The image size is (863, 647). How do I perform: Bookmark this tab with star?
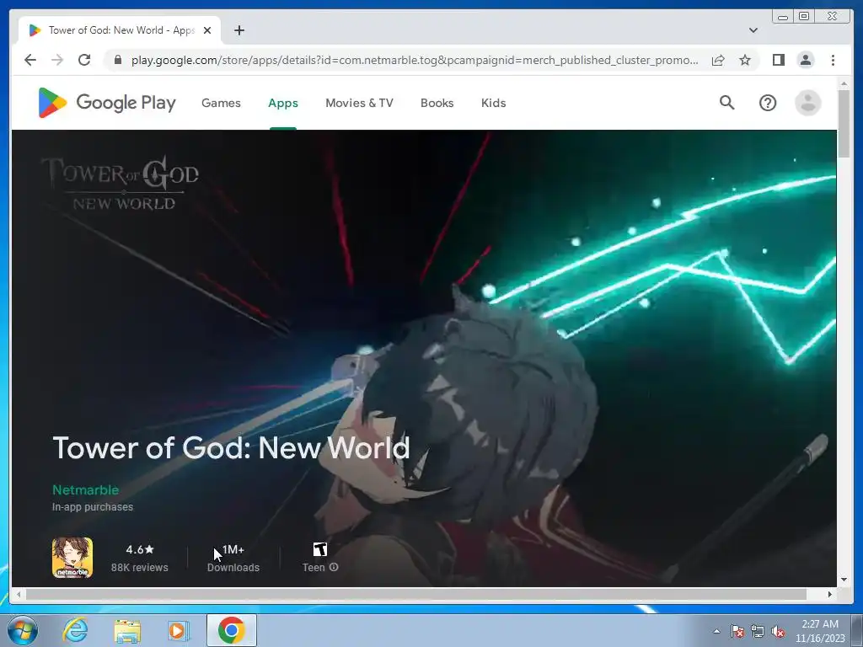(745, 60)
